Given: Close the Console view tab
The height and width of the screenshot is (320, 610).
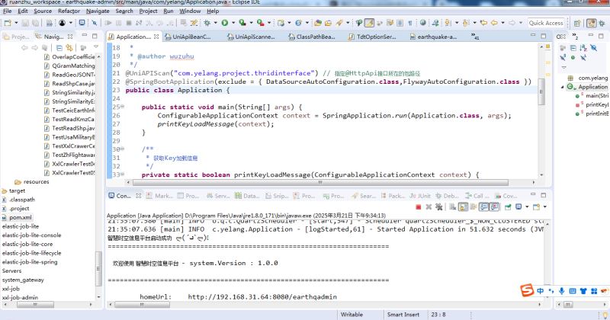Looking at the screenshot, I should pos(138,196).
